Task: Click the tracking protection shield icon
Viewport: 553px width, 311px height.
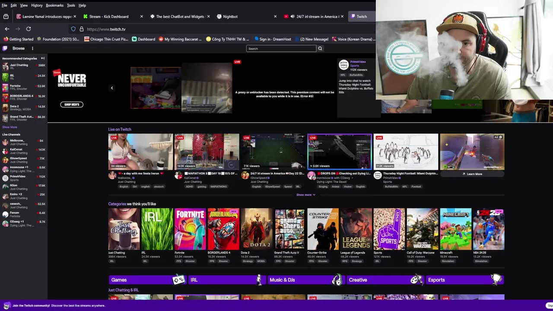Action: [73, 29]
